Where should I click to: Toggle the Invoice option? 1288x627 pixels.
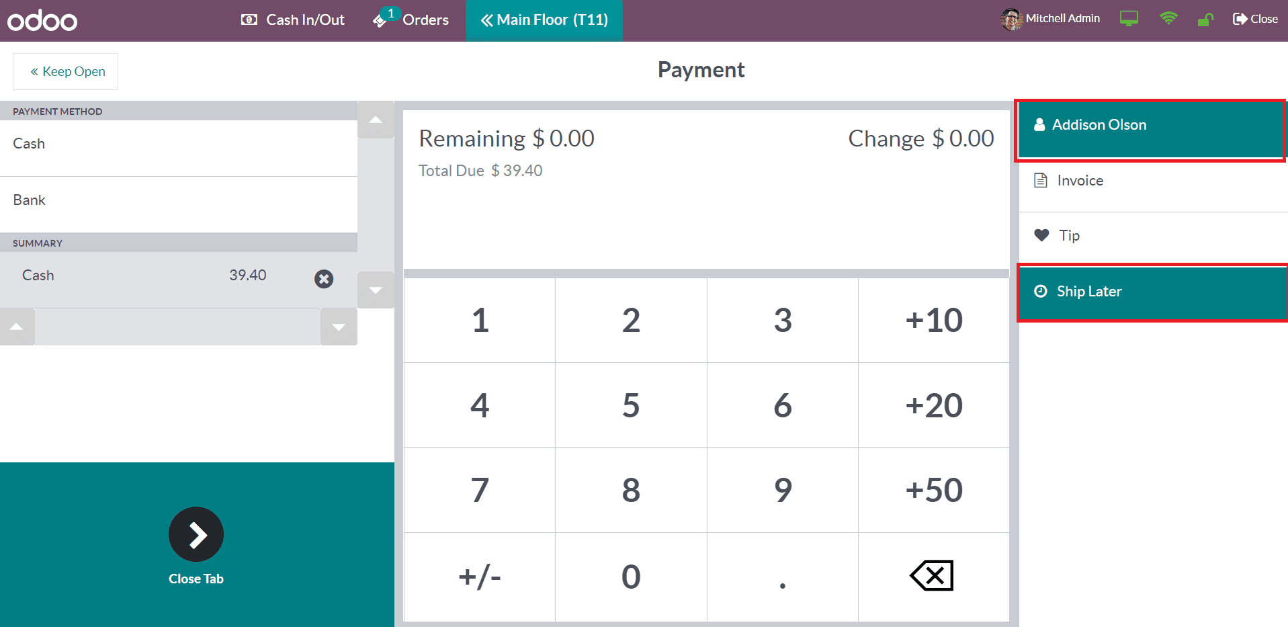coord(1153,181)
